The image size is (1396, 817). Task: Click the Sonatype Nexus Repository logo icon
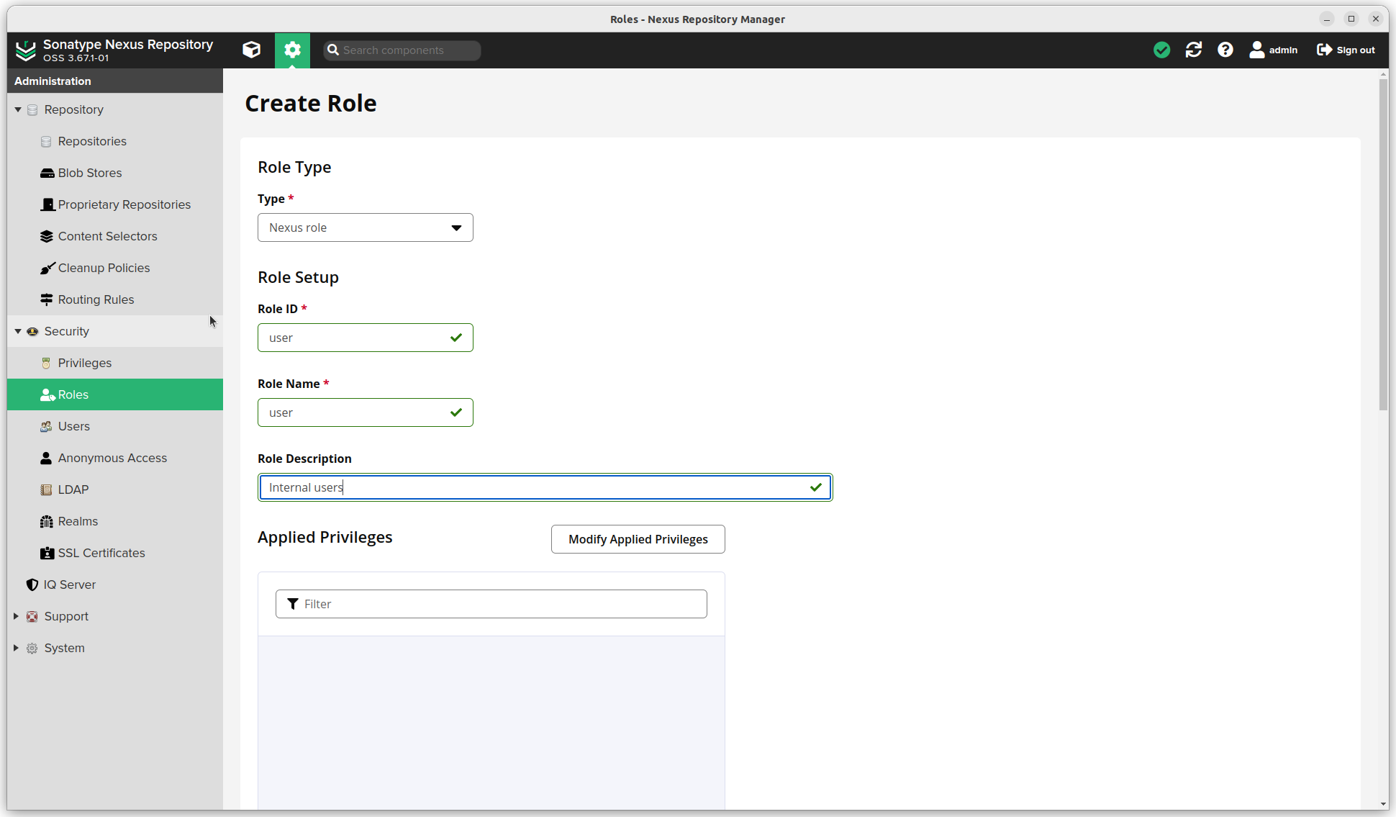(x=24, y=50)
